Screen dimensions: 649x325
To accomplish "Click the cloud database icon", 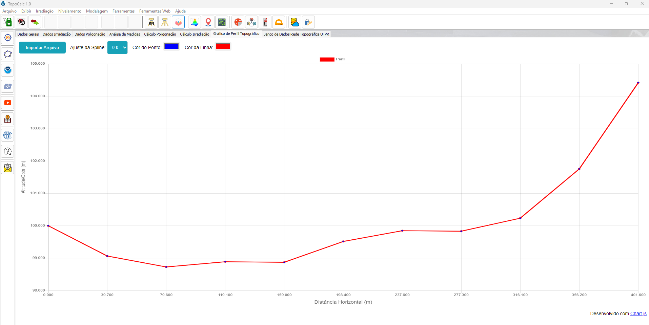I will (295, 22).
